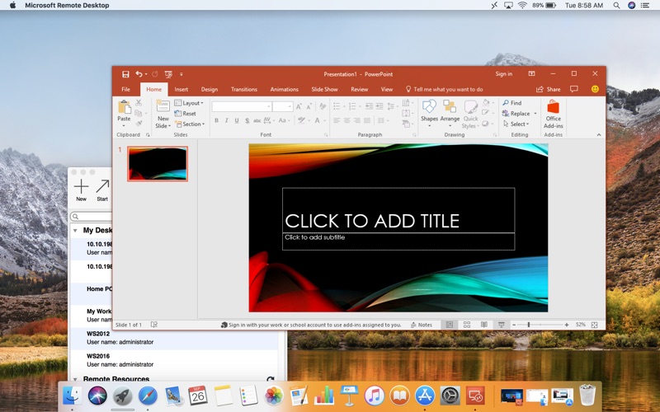Open the Transitions ribbon tab
The height and width of the screenshot is (412, 660).
243,89
